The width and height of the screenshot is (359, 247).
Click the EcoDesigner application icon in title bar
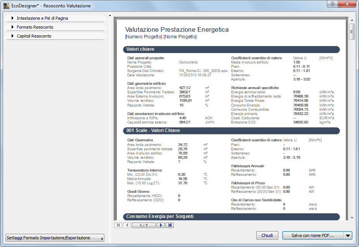(x=7, y=6)
